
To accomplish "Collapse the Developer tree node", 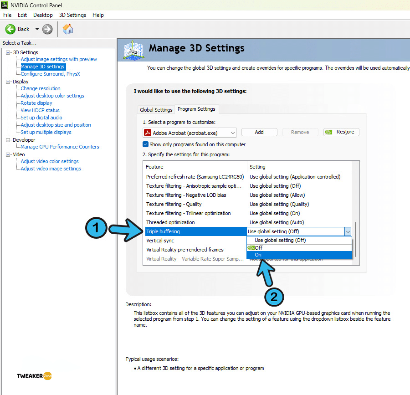I will click(8, 140).
